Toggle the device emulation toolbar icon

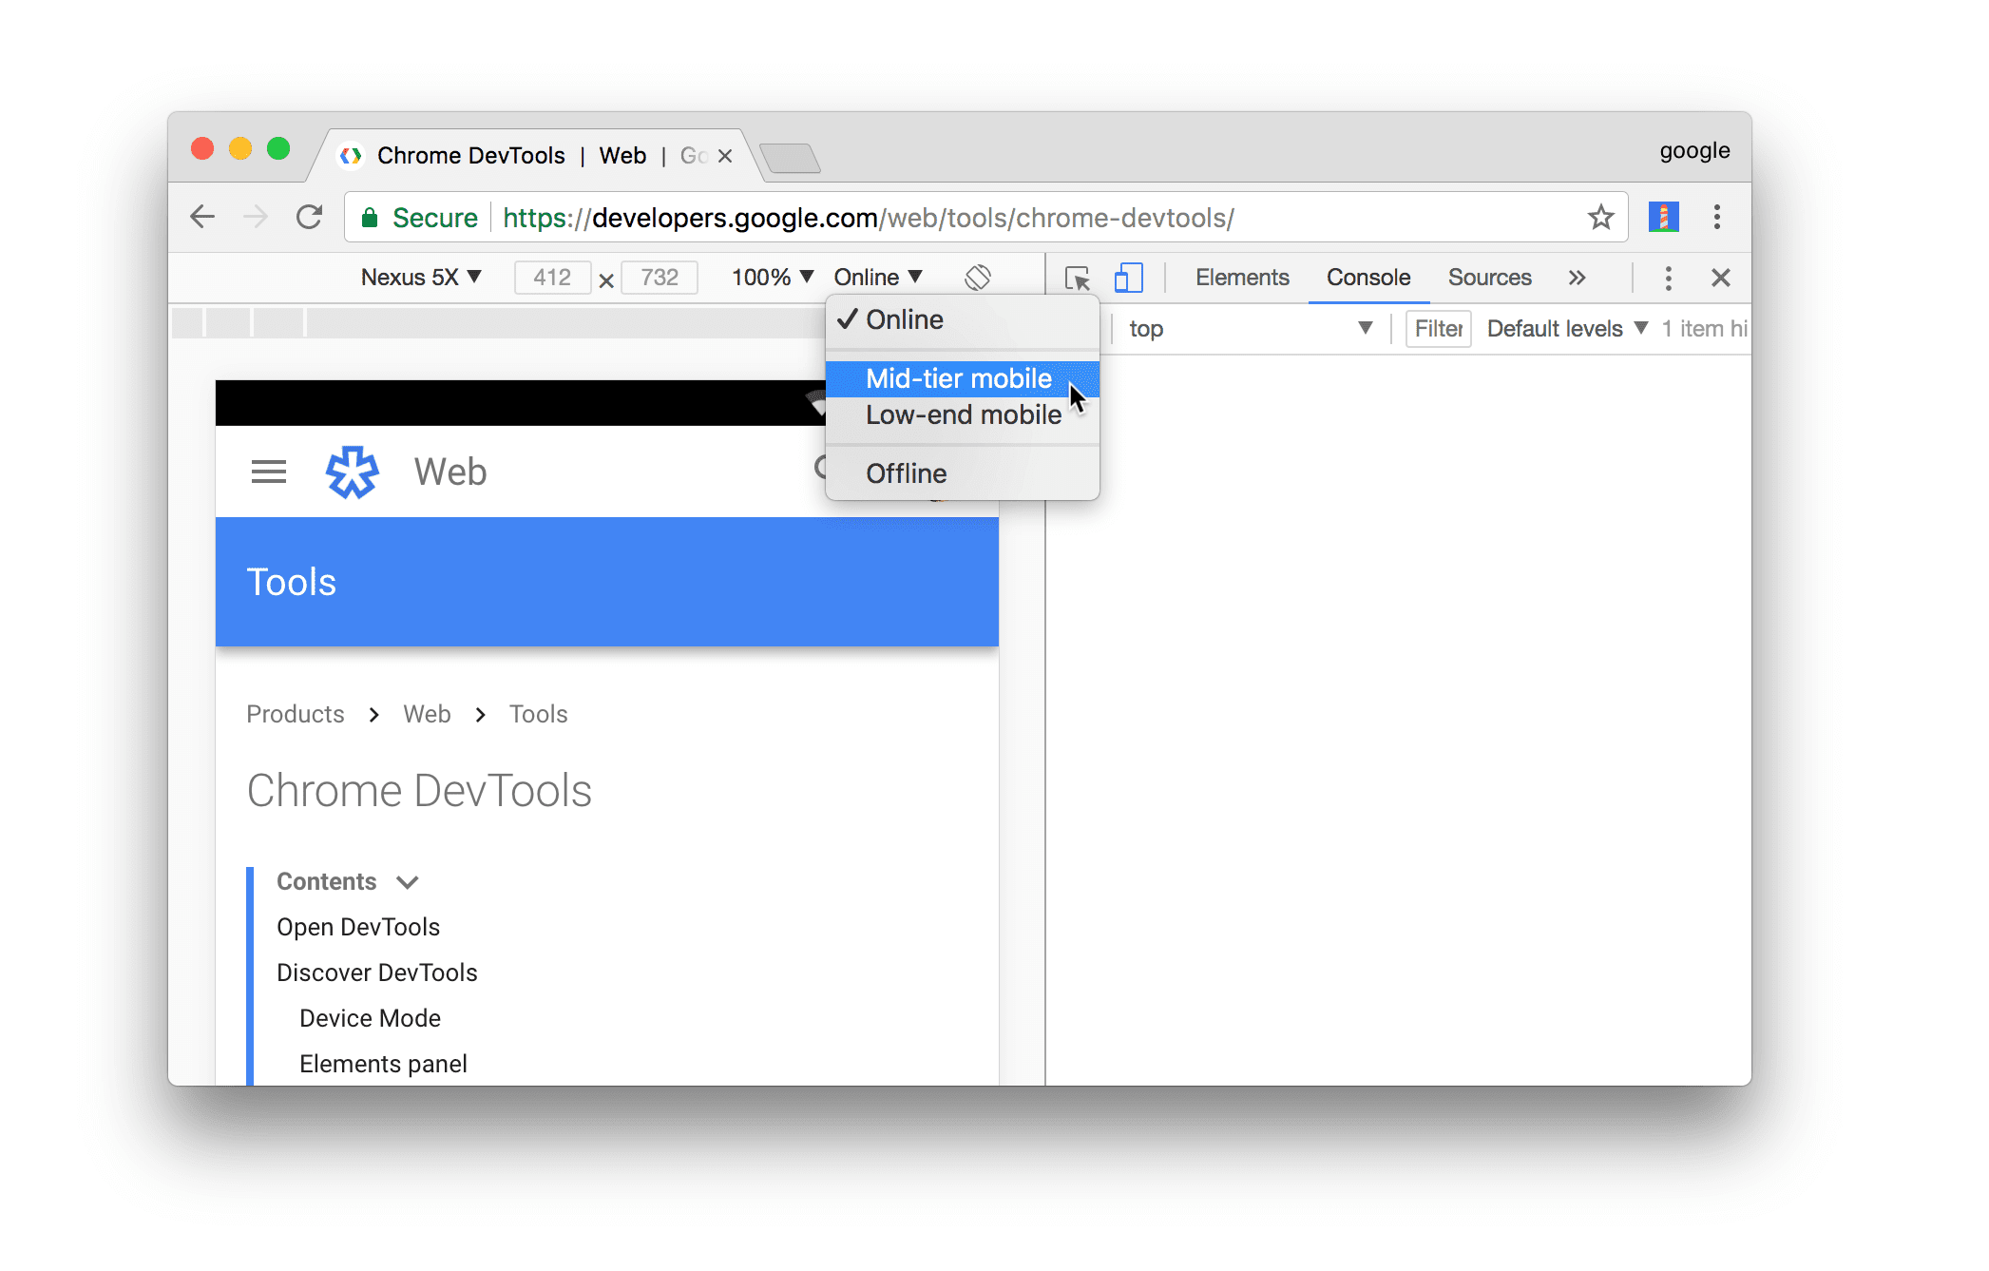1129,278
